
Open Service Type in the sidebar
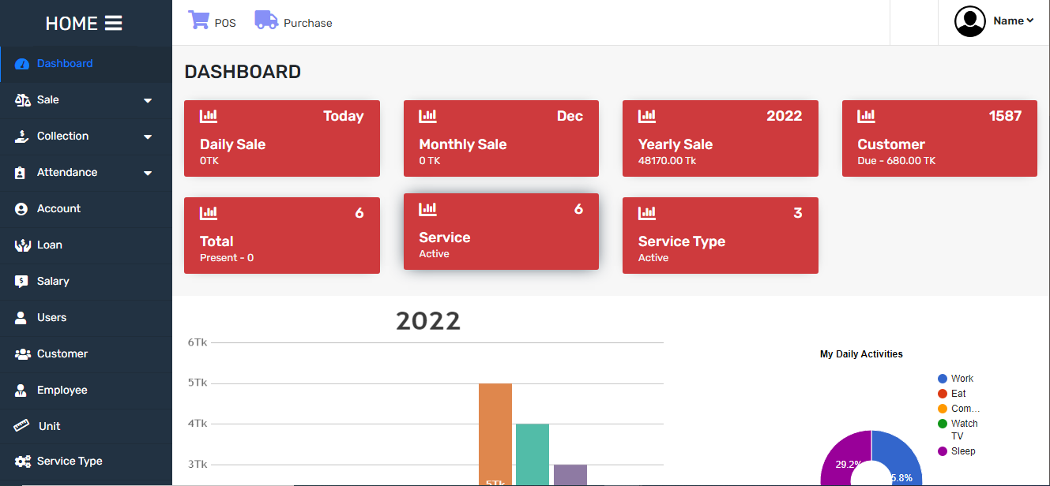[86, 462]
